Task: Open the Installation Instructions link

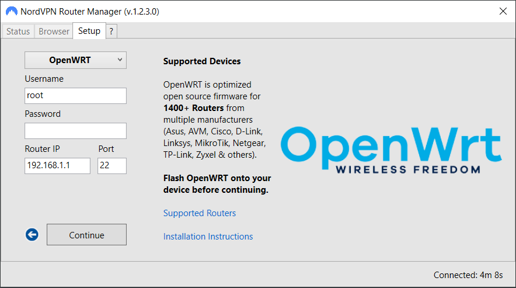Action: coord(208,237)
